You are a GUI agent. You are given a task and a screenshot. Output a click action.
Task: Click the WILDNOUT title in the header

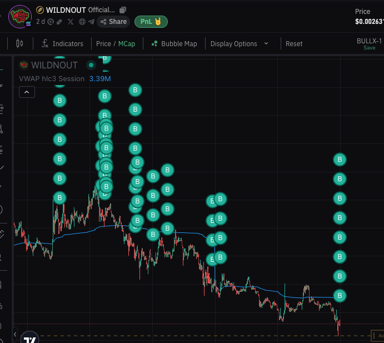tap(66, 10)
